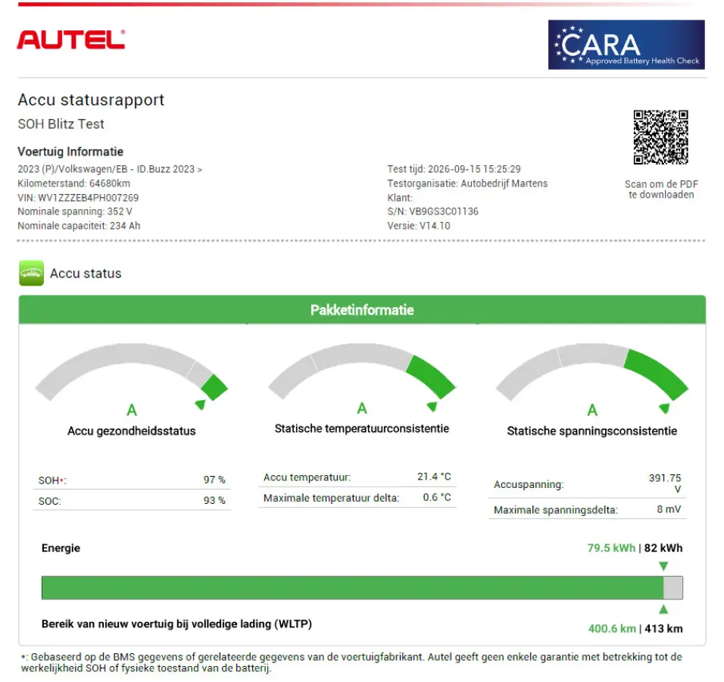724x682 pixels.
Task: Click the total energy value 82 kWh
Action: (663, 548)
